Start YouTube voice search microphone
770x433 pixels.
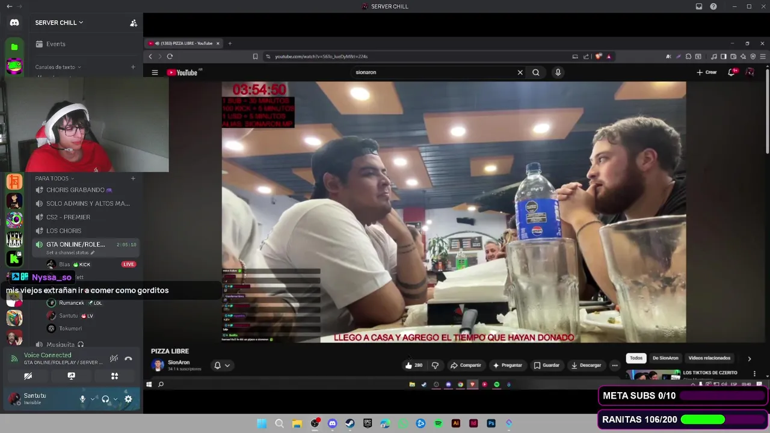click(558, 72)
